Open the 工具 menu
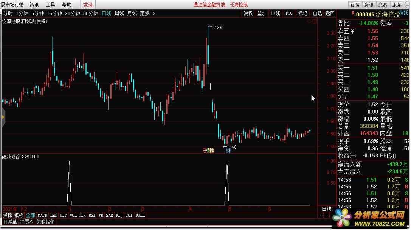411x230 pixels. [x=50, y=5]
